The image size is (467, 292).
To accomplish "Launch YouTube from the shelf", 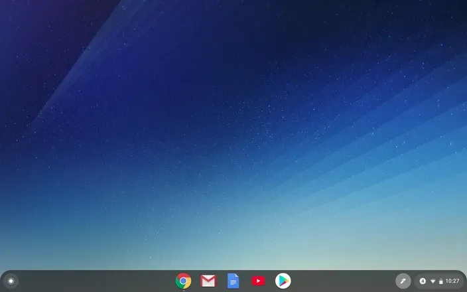I will coord(258,281).
